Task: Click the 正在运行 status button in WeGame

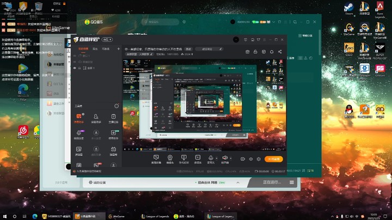Action: pyautogui.click(x=272, y=182)
